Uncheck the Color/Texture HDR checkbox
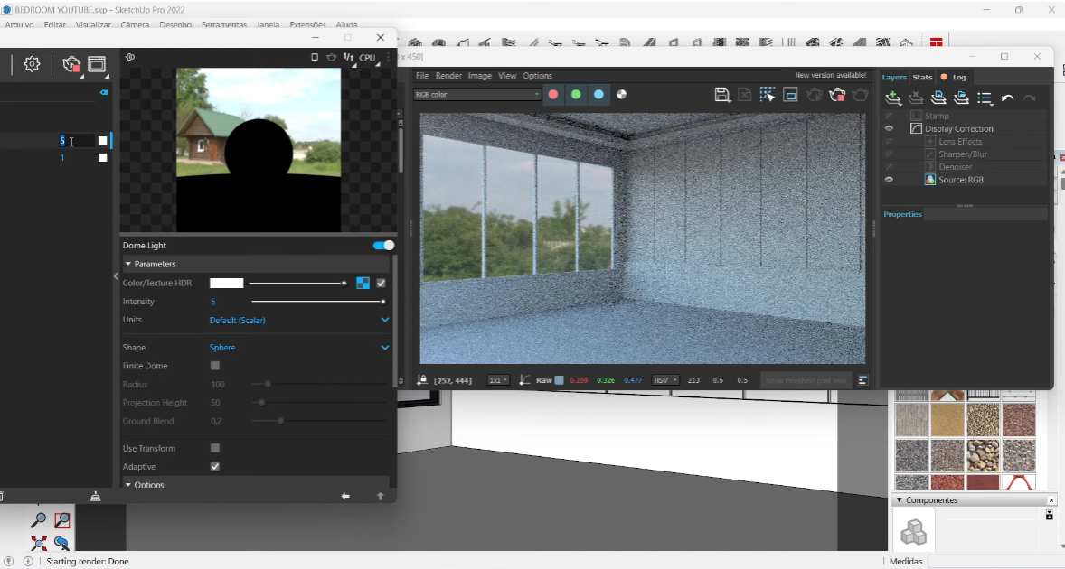Viewport: 1065px width, 569px height. pos(381,283)
